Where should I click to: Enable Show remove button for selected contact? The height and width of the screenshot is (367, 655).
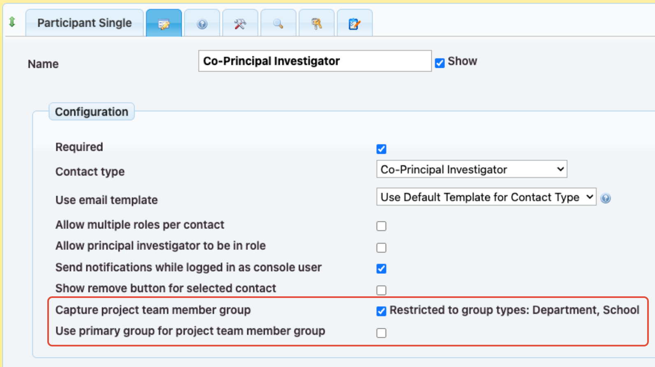tap(381, 290)
